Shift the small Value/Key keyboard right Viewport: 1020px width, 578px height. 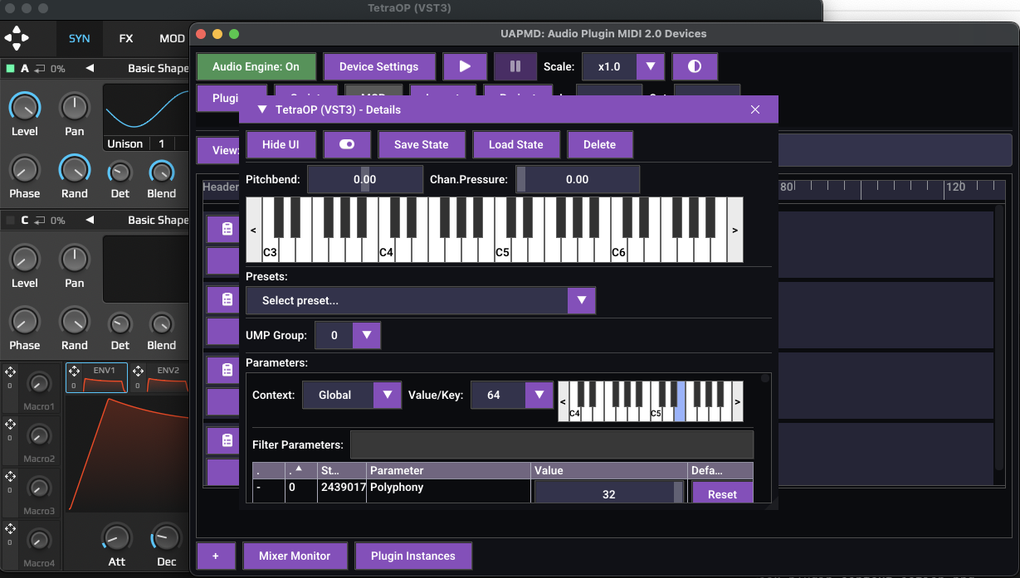(x=738, y=401)
